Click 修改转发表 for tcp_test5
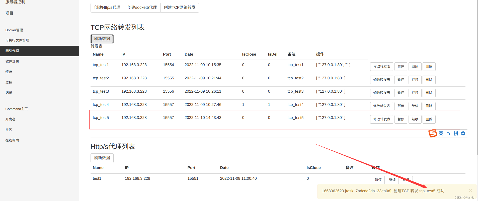This screenshot has height=201, width=478. 382,119
